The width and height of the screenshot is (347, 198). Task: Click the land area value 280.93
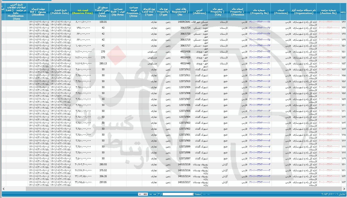click(x=103, y=164)
